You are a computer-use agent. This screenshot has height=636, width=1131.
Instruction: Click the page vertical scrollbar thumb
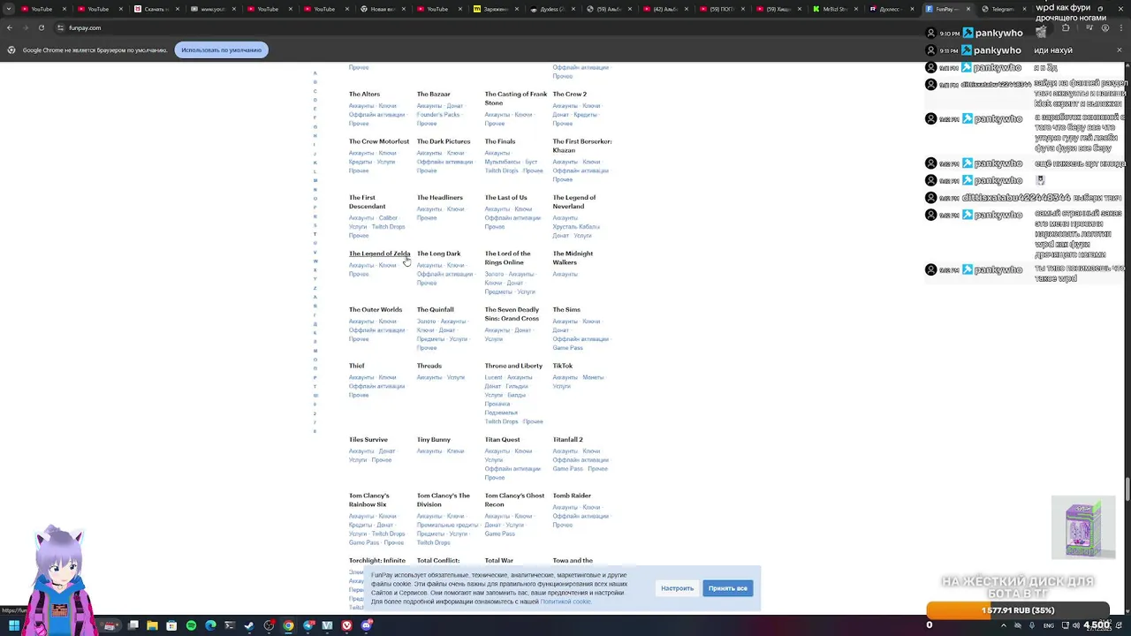[x=1127, y=488]
